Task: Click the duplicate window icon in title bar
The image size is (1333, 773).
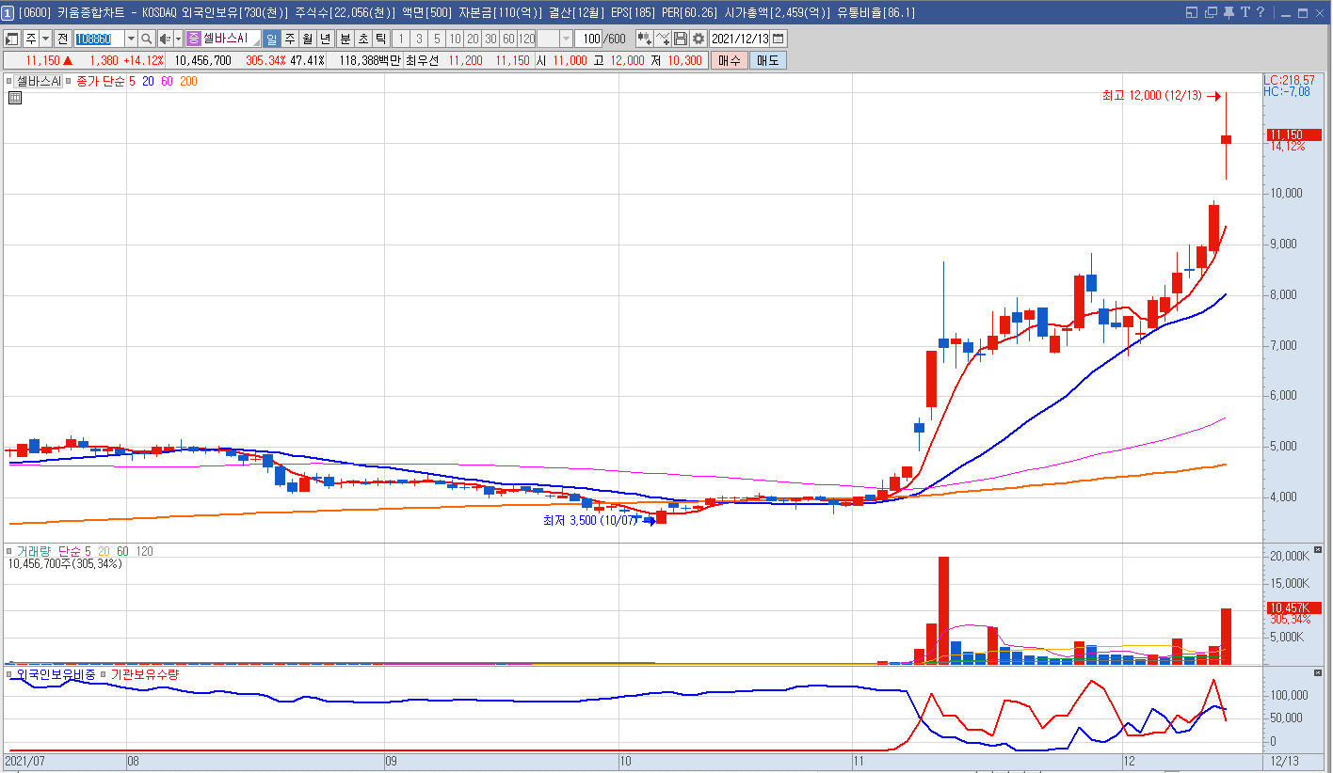Action: (x=1211, y=12)
